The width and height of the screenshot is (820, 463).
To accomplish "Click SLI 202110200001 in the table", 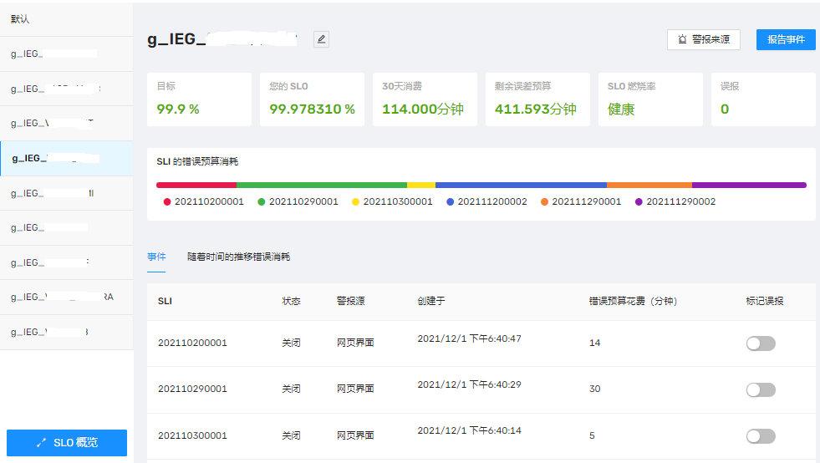I will click(x=192, y=343).
